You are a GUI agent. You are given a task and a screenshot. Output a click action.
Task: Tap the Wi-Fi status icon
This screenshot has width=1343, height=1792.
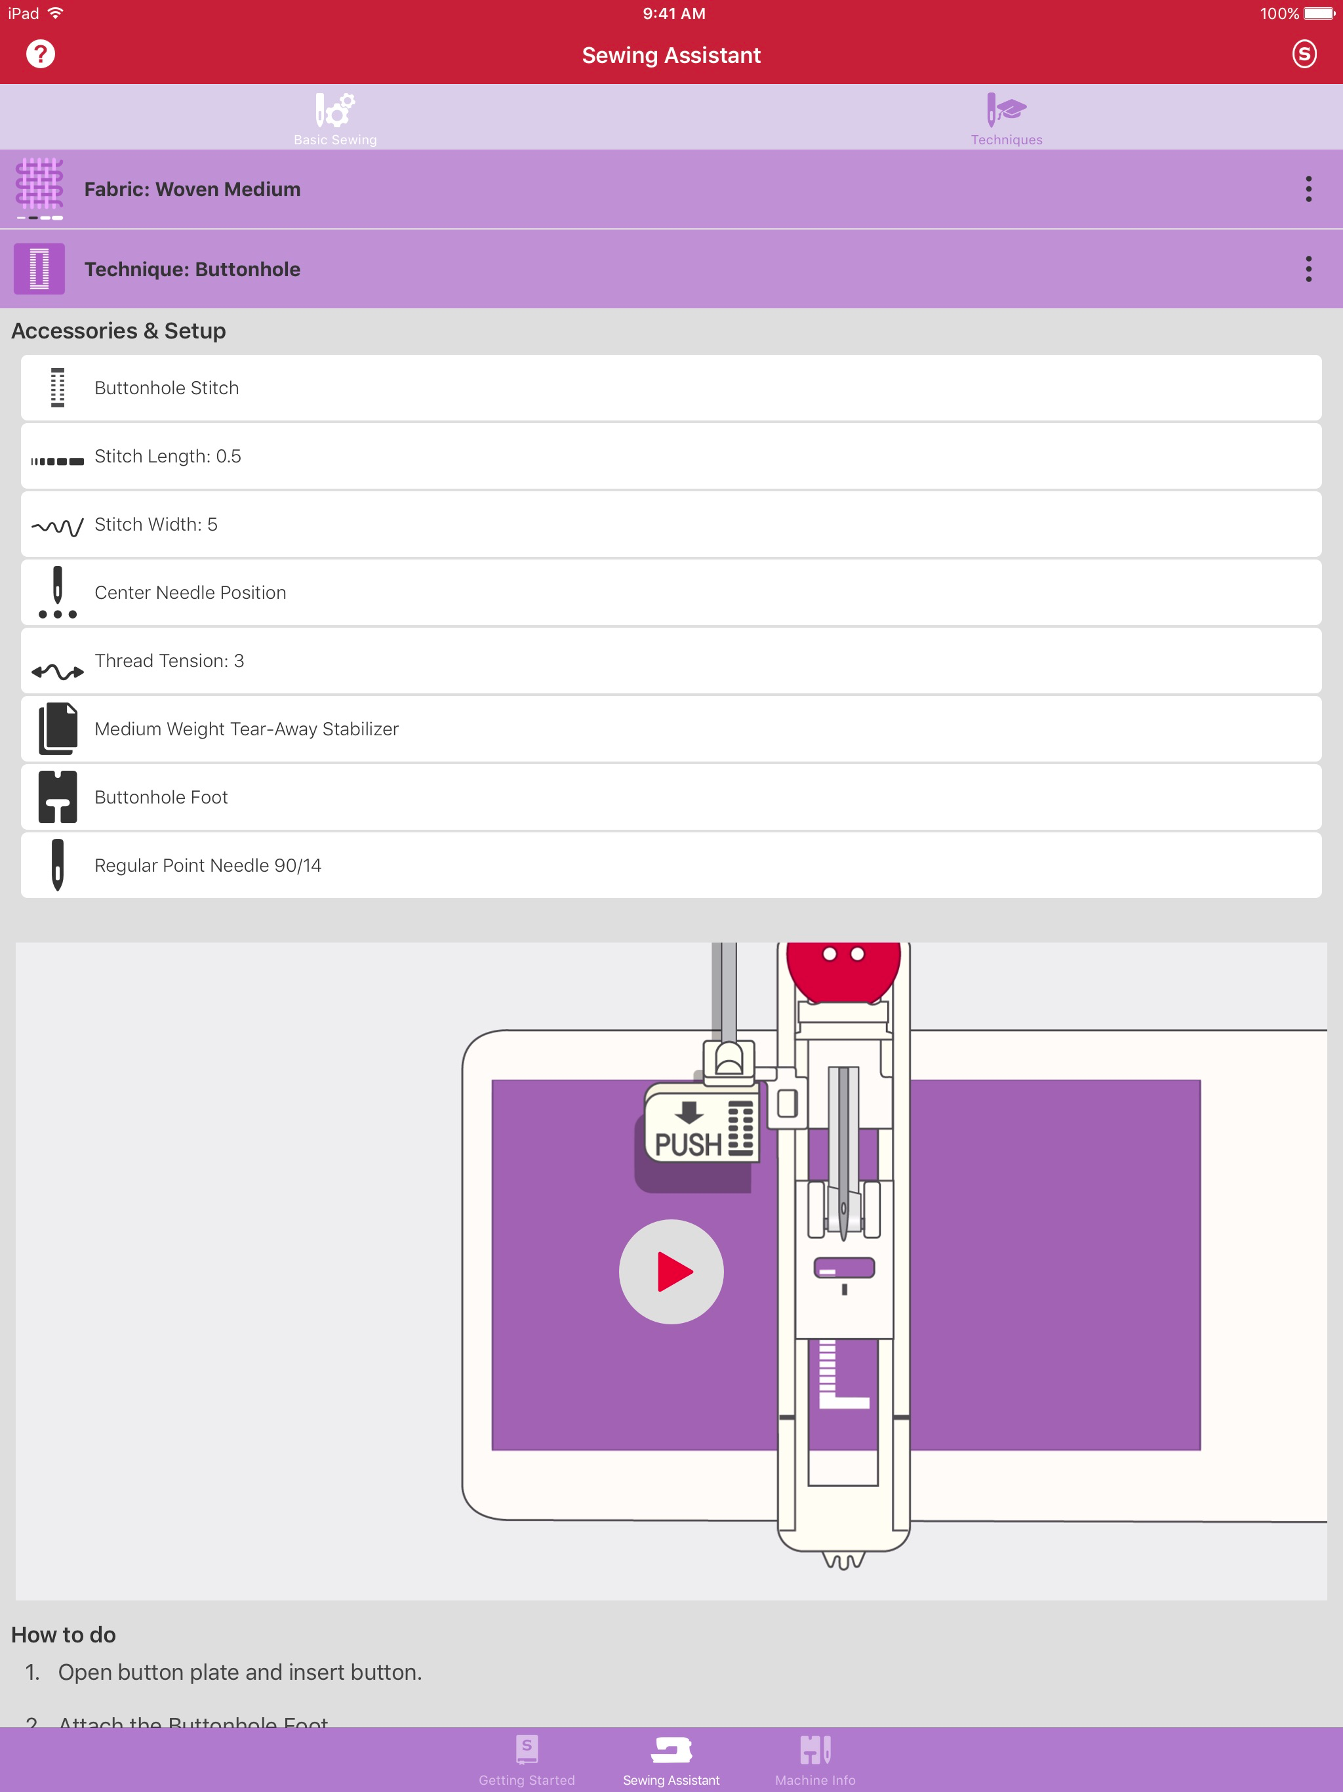click(56, 13)
